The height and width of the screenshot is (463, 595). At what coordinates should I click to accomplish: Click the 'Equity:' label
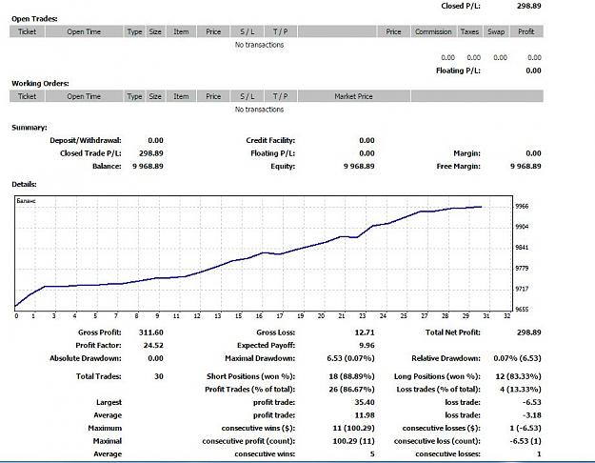[x=283, y=167]
